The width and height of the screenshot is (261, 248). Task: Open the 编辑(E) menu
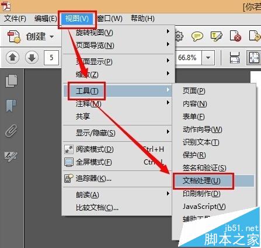(x=46, y=19)
